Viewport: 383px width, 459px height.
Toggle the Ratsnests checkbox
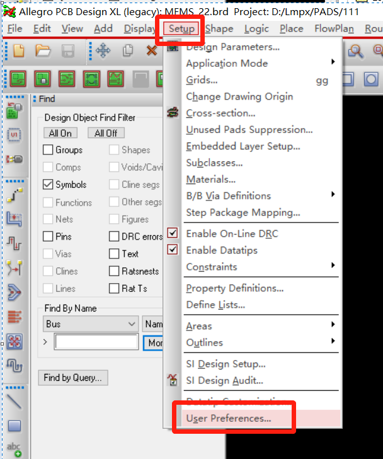114,271
